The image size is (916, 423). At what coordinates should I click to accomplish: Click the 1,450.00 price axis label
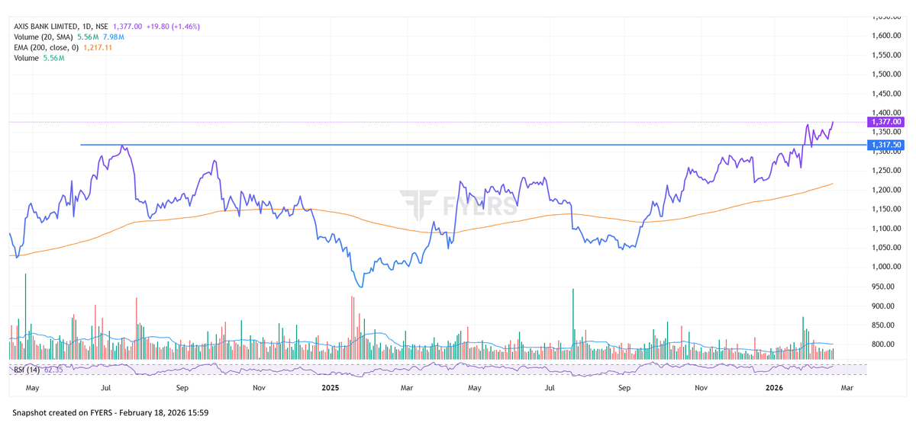pyautogui.click(x=887, y=94)
